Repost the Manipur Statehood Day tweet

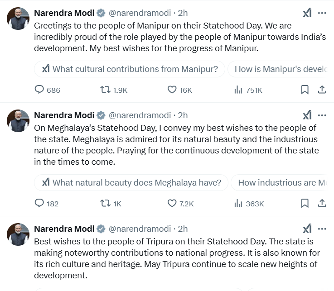(105, 90)
